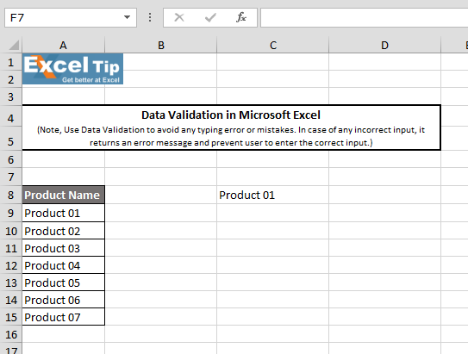This screenshot has width=468, height=354.
Task: Select column A header
Action: coord(63,46)
